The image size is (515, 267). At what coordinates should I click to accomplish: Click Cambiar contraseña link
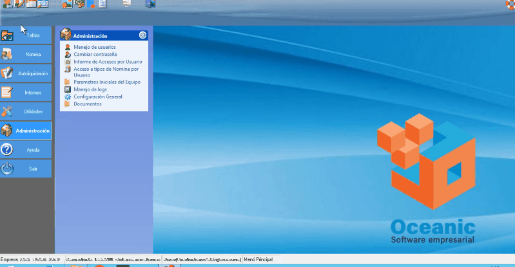95,55
